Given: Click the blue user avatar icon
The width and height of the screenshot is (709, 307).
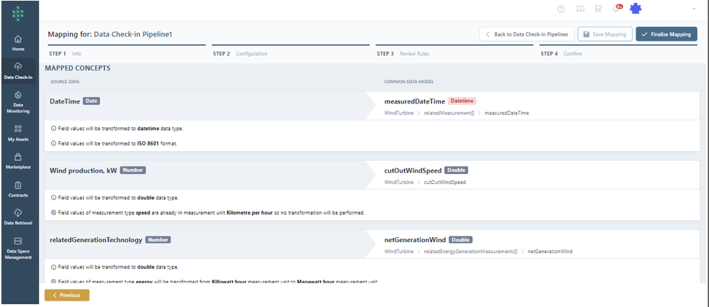Looking at the screenshot, I should click(x=635, y=8).
